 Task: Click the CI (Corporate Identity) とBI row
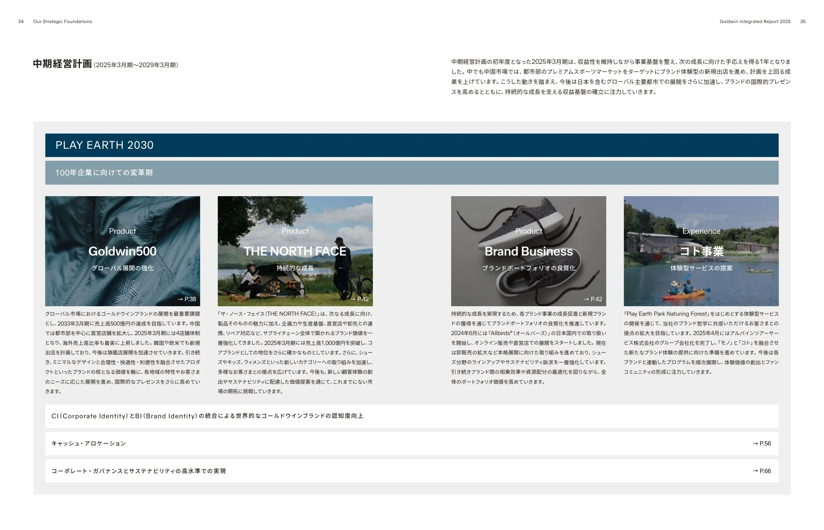(x=412, y=416)
